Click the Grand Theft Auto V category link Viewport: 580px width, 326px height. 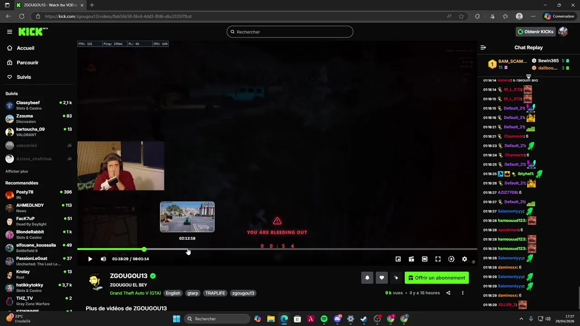click(135, 293)
